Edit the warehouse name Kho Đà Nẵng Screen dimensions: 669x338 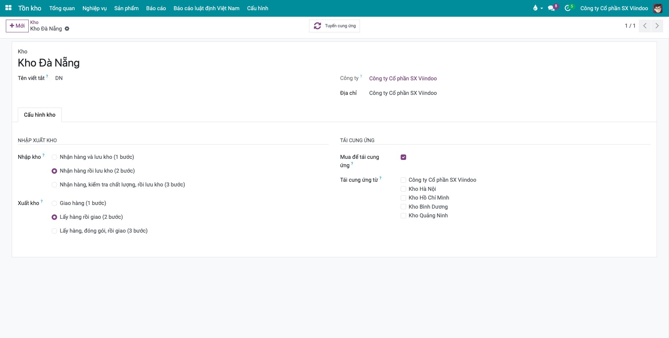[49, 63]
